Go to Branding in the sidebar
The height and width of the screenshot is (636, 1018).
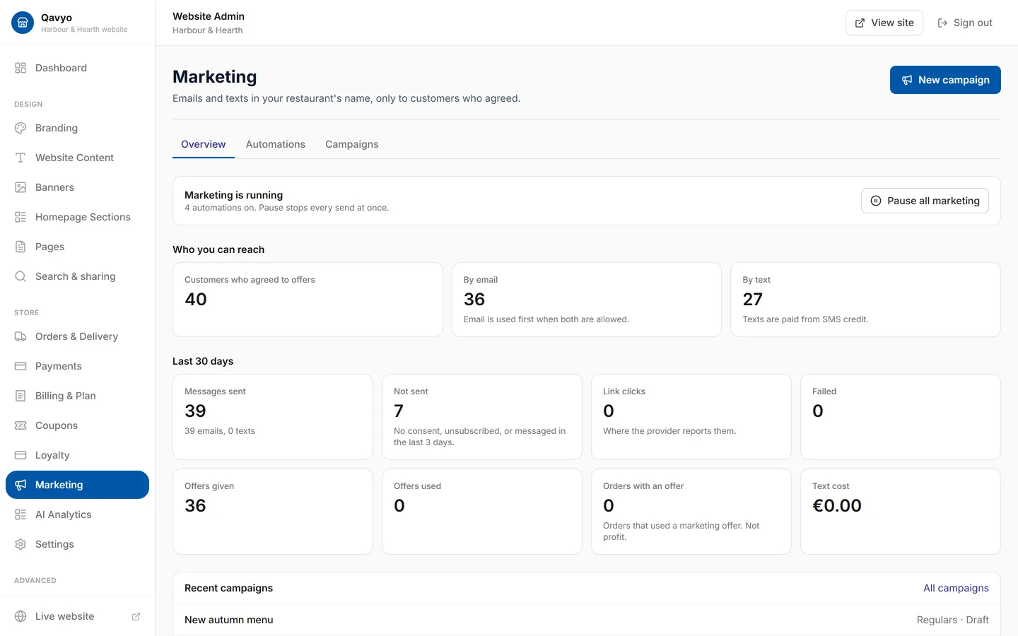tap(77, 128)
